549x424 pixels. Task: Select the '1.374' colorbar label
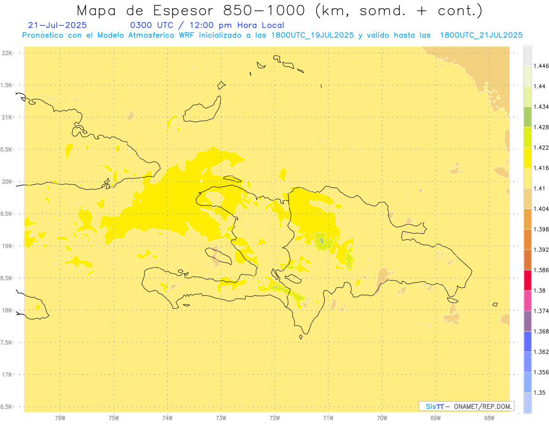point(541,311)
